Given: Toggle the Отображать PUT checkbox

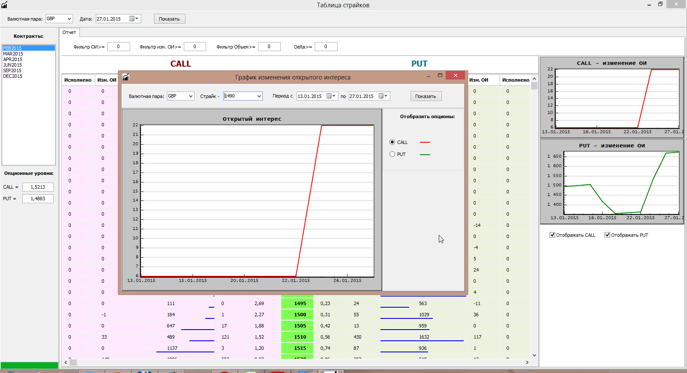Looking at the screenshot, I should coord(608,235).
